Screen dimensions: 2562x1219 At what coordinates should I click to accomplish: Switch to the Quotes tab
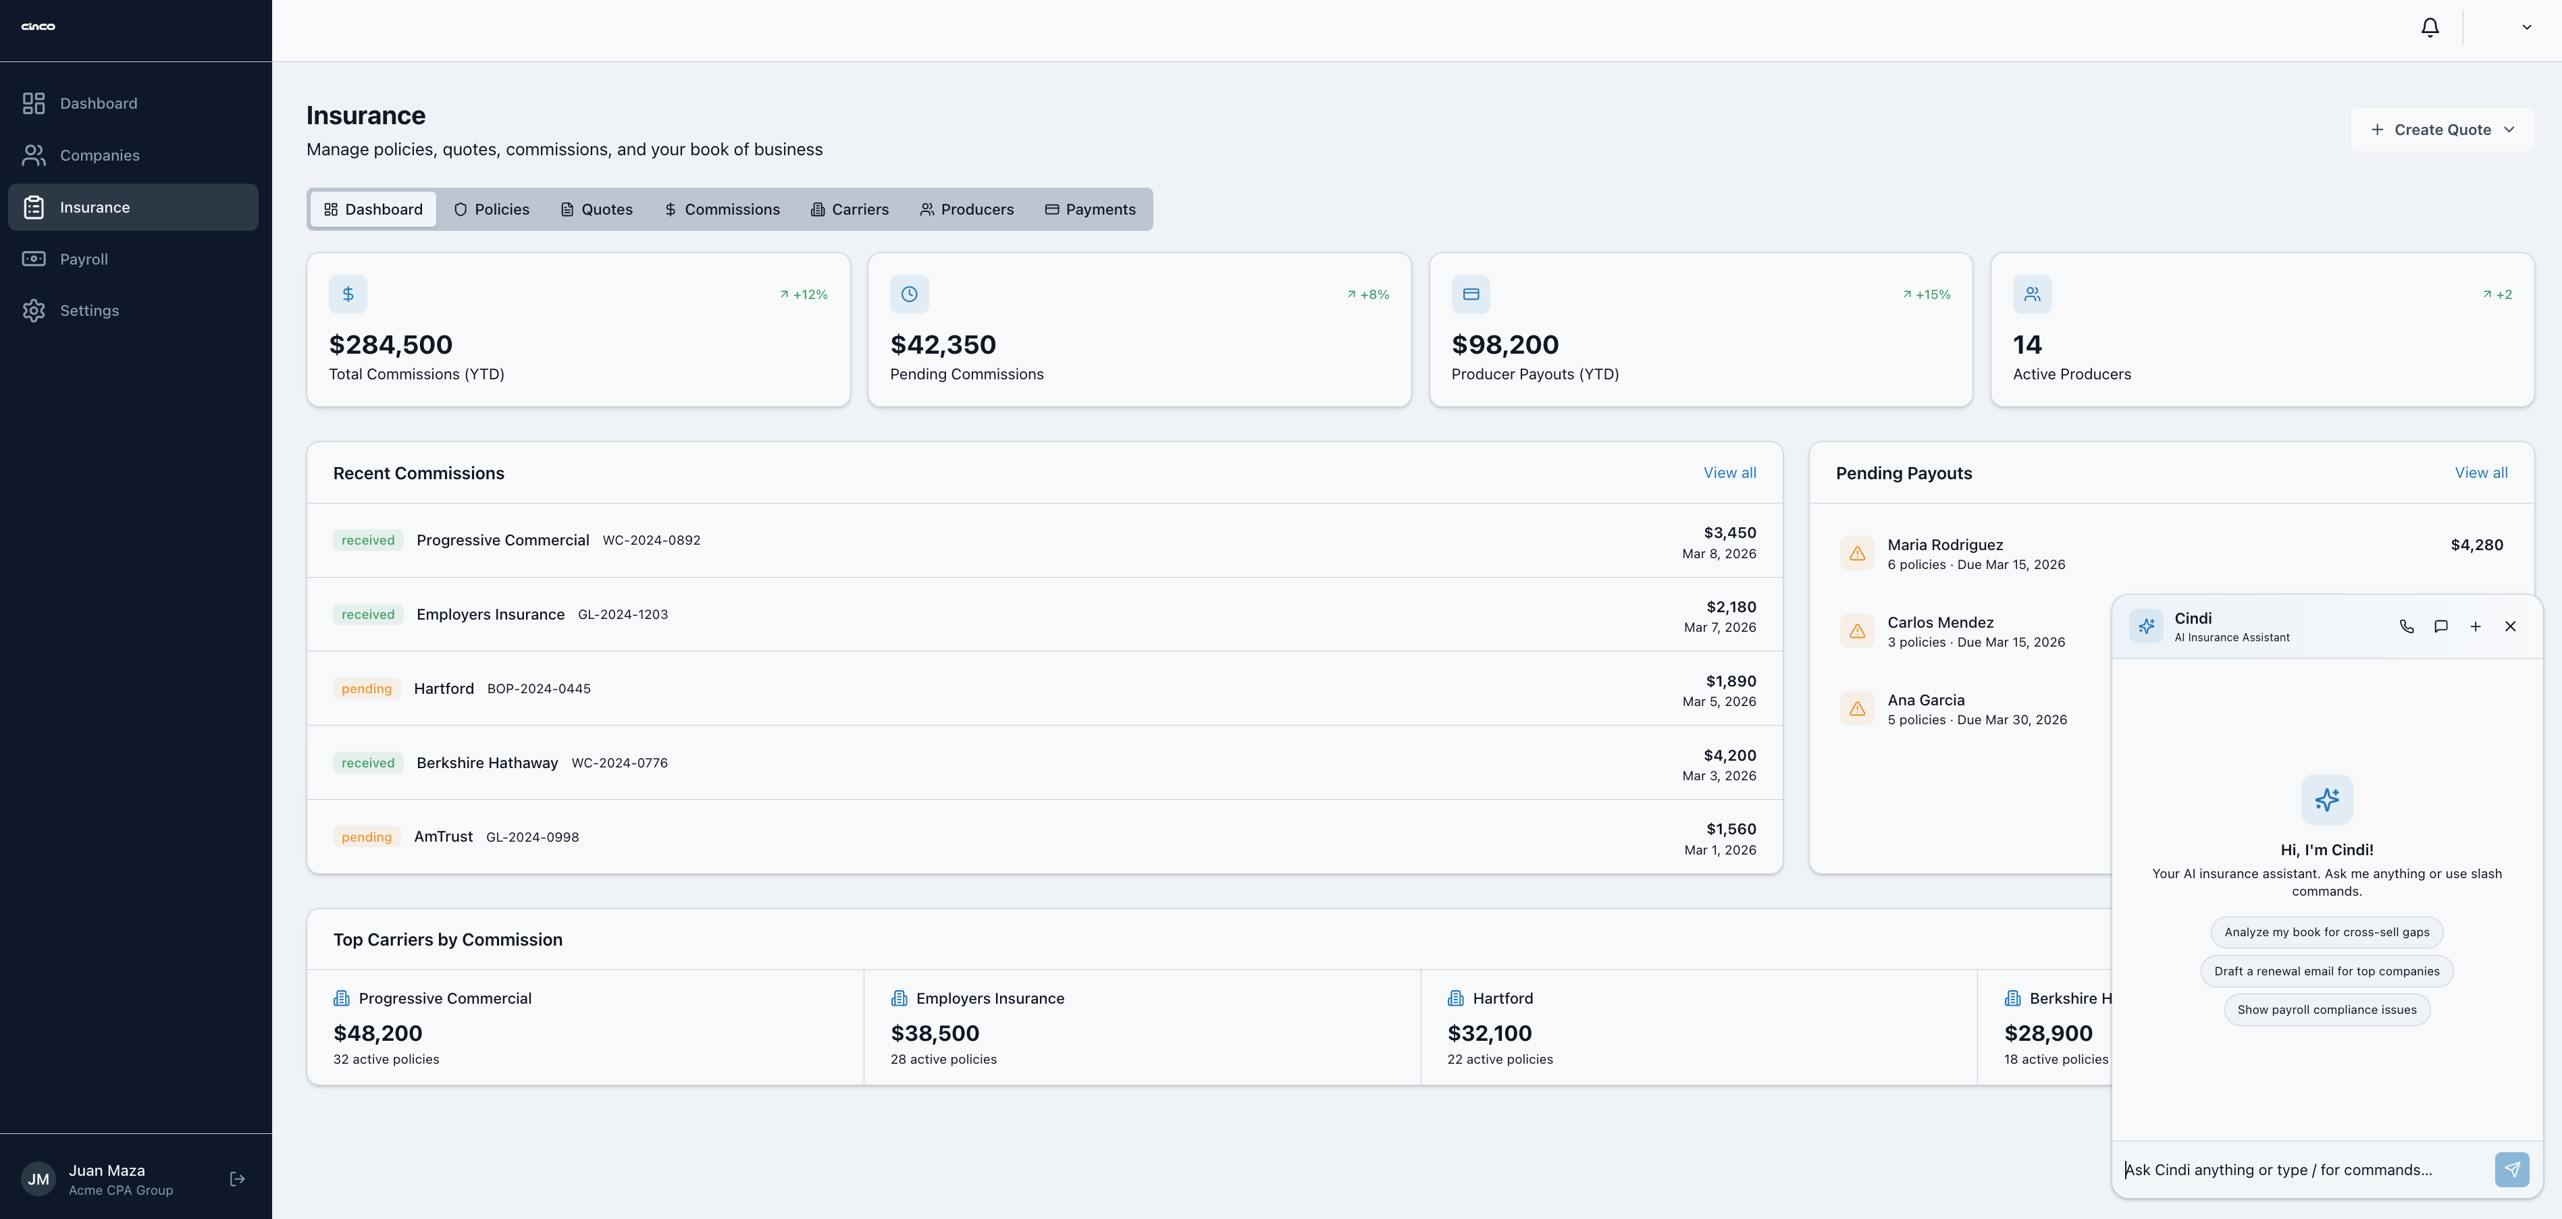(x=597, y=210)
